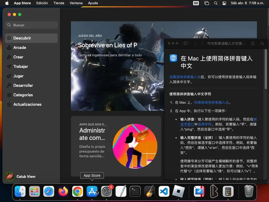Open the Edición menu
This screenshot has height=202, width=269.
pyautogui.click(x=42, y=3)
